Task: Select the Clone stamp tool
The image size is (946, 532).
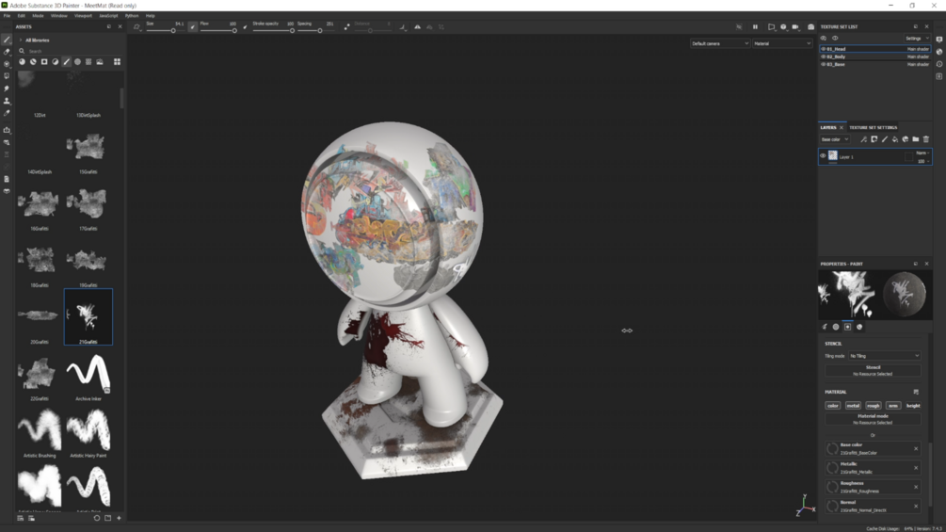Action: click(7, 101)
